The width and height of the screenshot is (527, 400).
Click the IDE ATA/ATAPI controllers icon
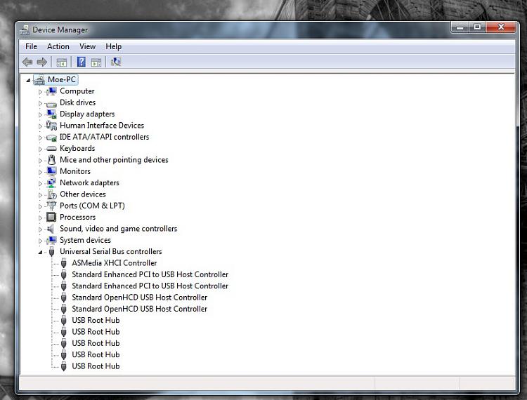point(51,138)
